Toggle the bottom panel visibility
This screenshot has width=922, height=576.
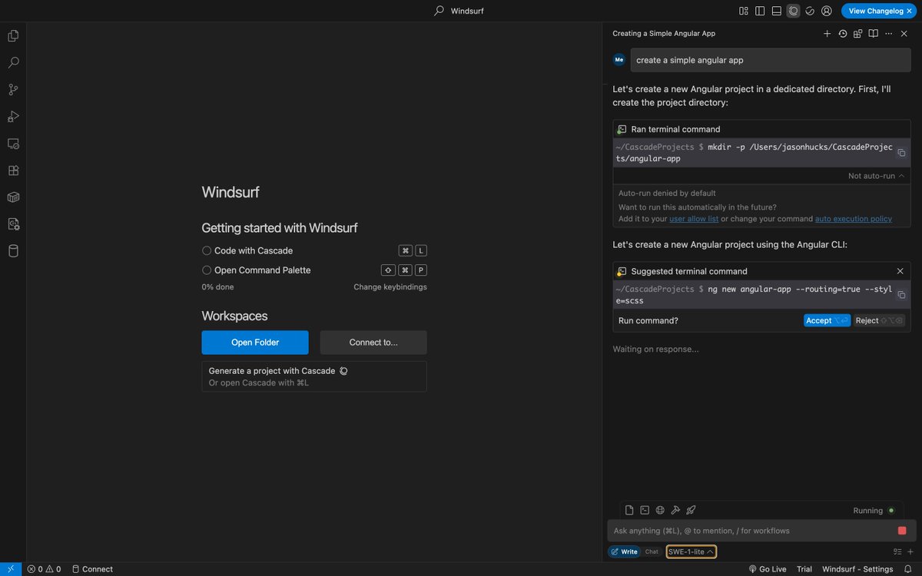pyautogui.click(x=777, y=11)
